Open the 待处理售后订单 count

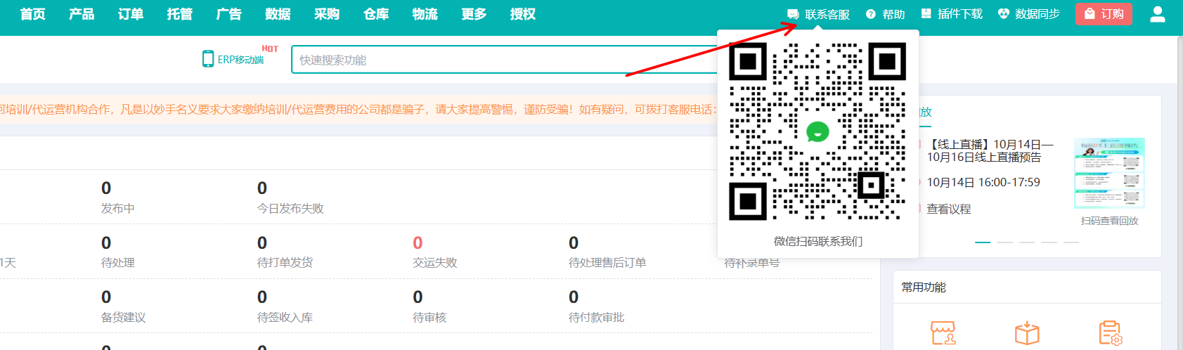tap(574, 242)
